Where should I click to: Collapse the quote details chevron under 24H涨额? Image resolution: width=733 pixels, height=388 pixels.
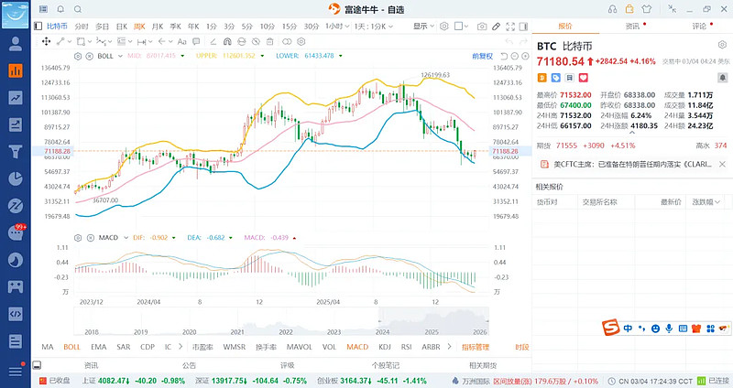click(632, 133)
